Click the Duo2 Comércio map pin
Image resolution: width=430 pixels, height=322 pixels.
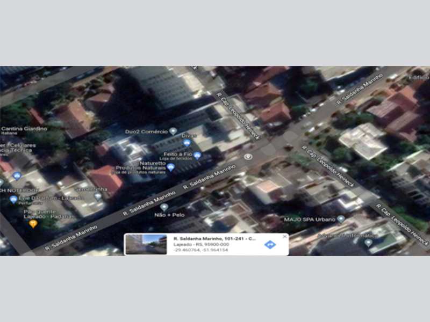173,131
